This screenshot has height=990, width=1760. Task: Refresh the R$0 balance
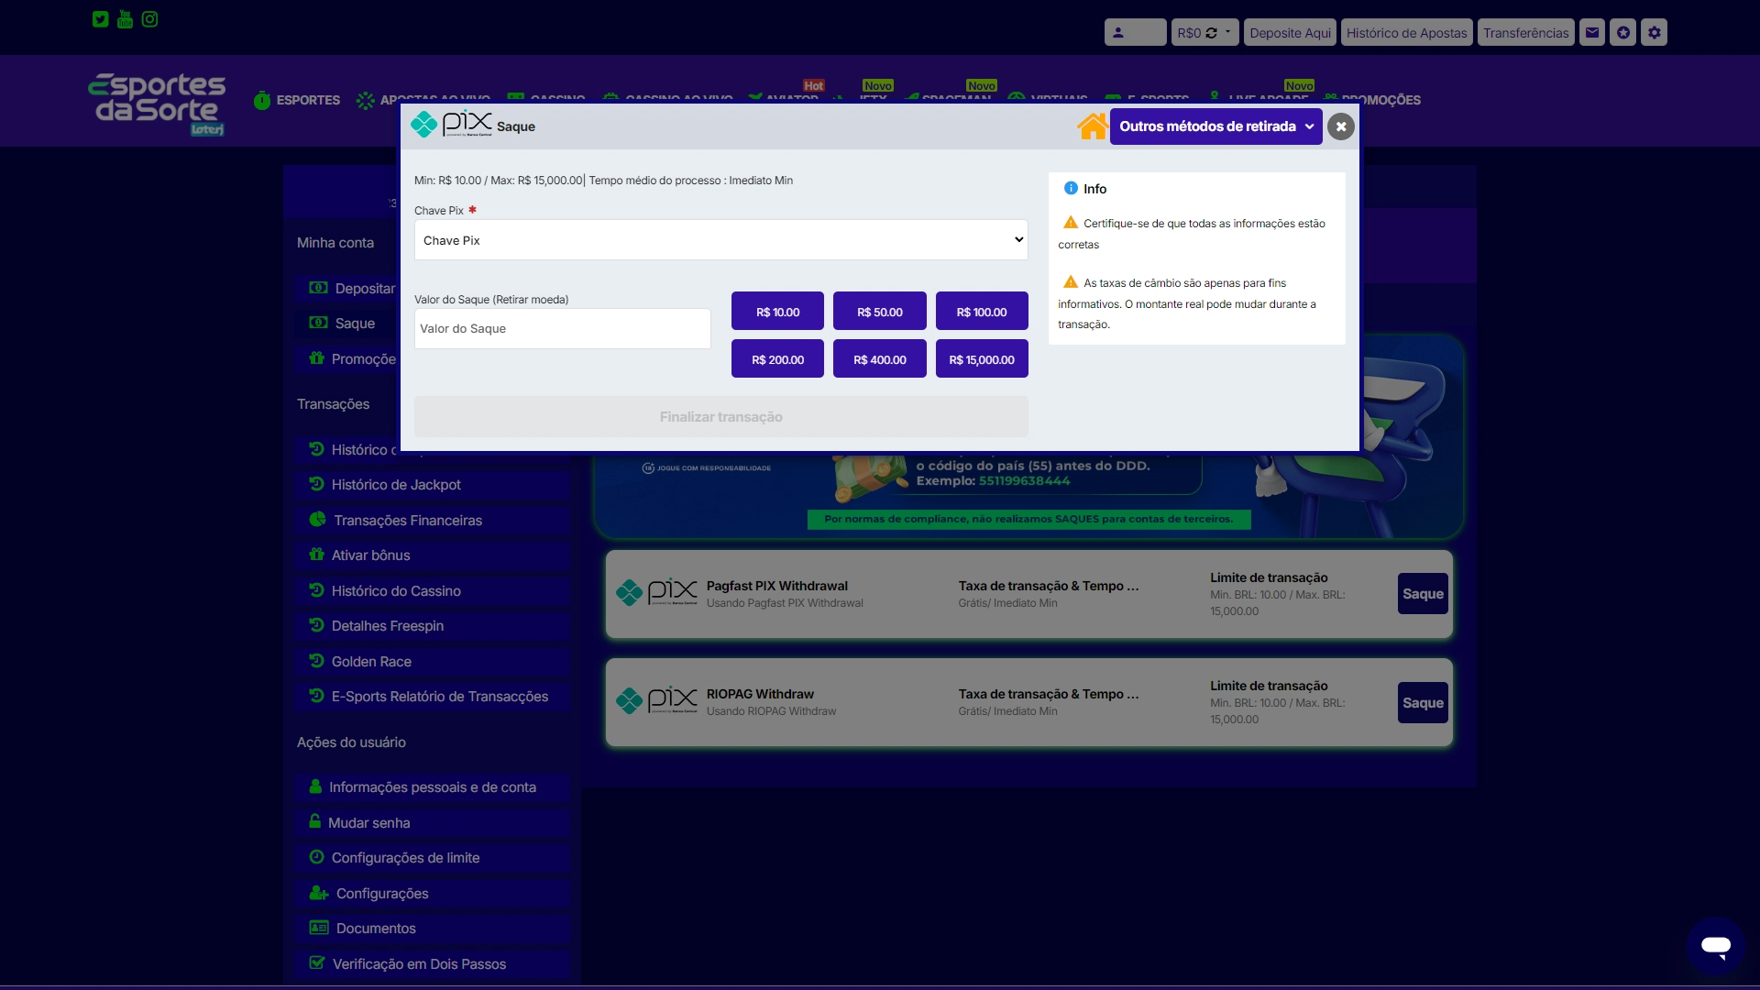point(1212,33)
